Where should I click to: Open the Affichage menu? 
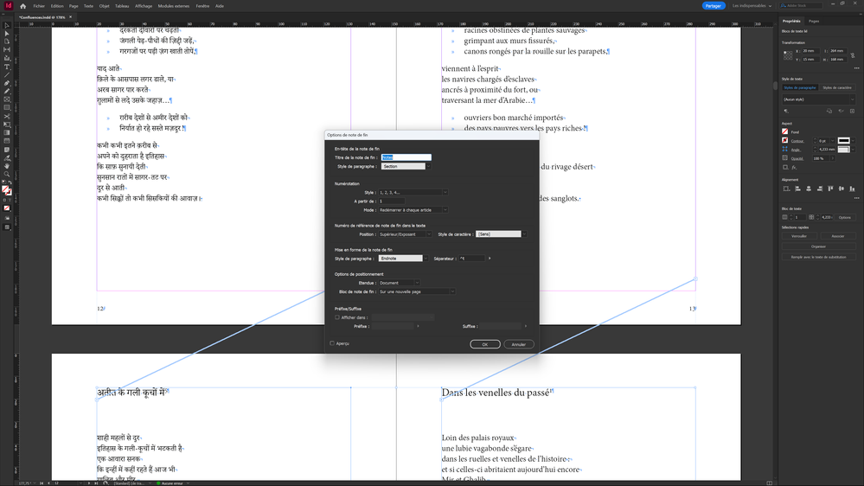click(x=144, y=6)
